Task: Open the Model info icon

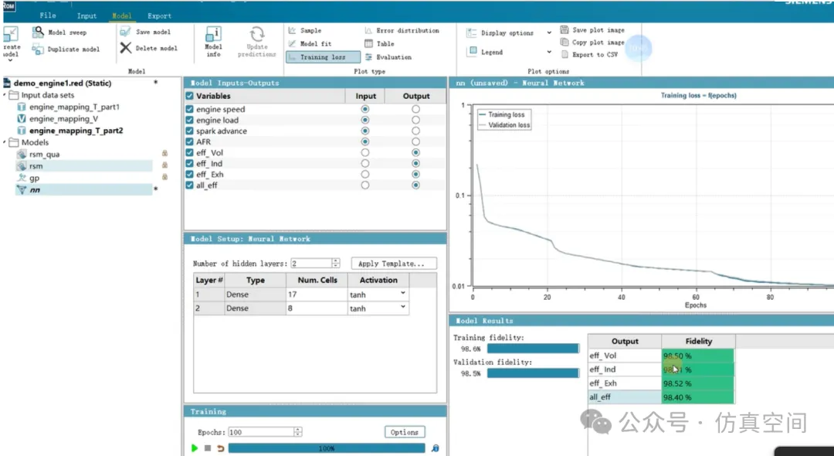Action: point(213,35)
